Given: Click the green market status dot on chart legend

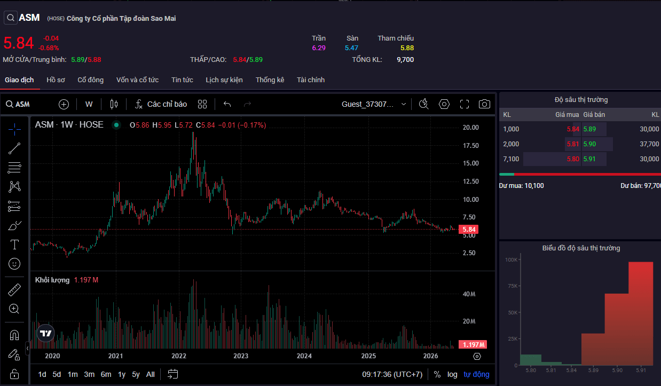Looking at the screenshot, I should pyautogui.click(x=116, y=125).
